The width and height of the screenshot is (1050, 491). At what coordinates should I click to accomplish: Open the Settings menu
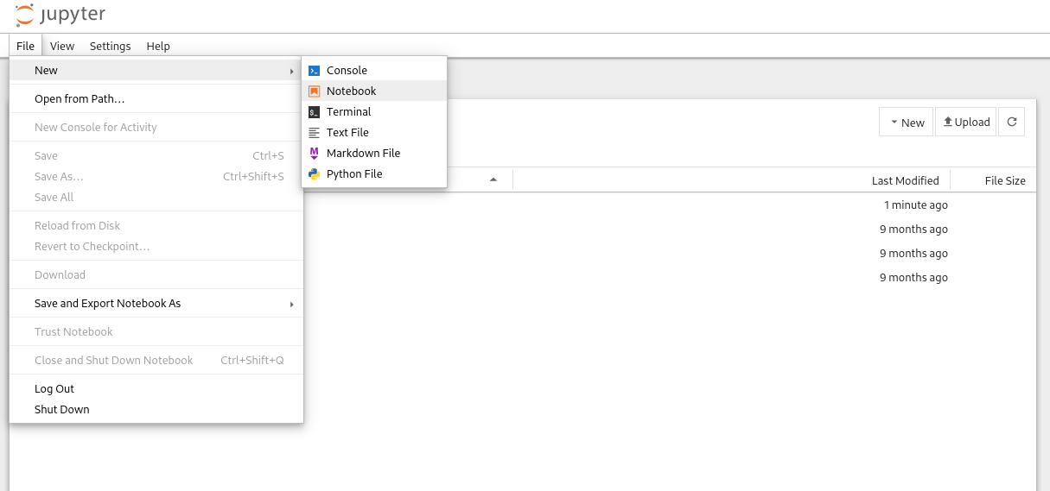pos(110,47)
